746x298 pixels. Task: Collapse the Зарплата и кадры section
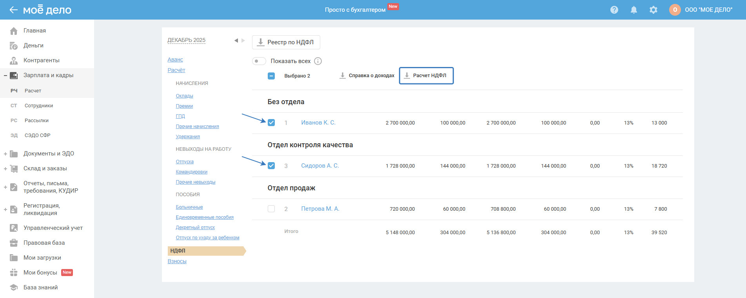point(5,75)
